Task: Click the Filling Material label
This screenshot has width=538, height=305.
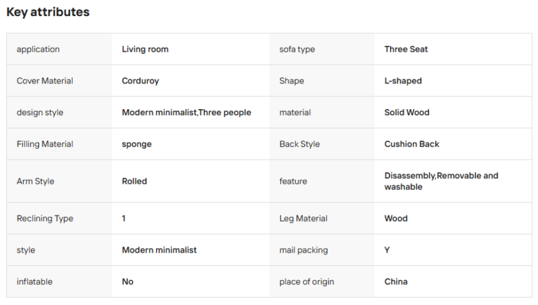Action: (45, 144)
